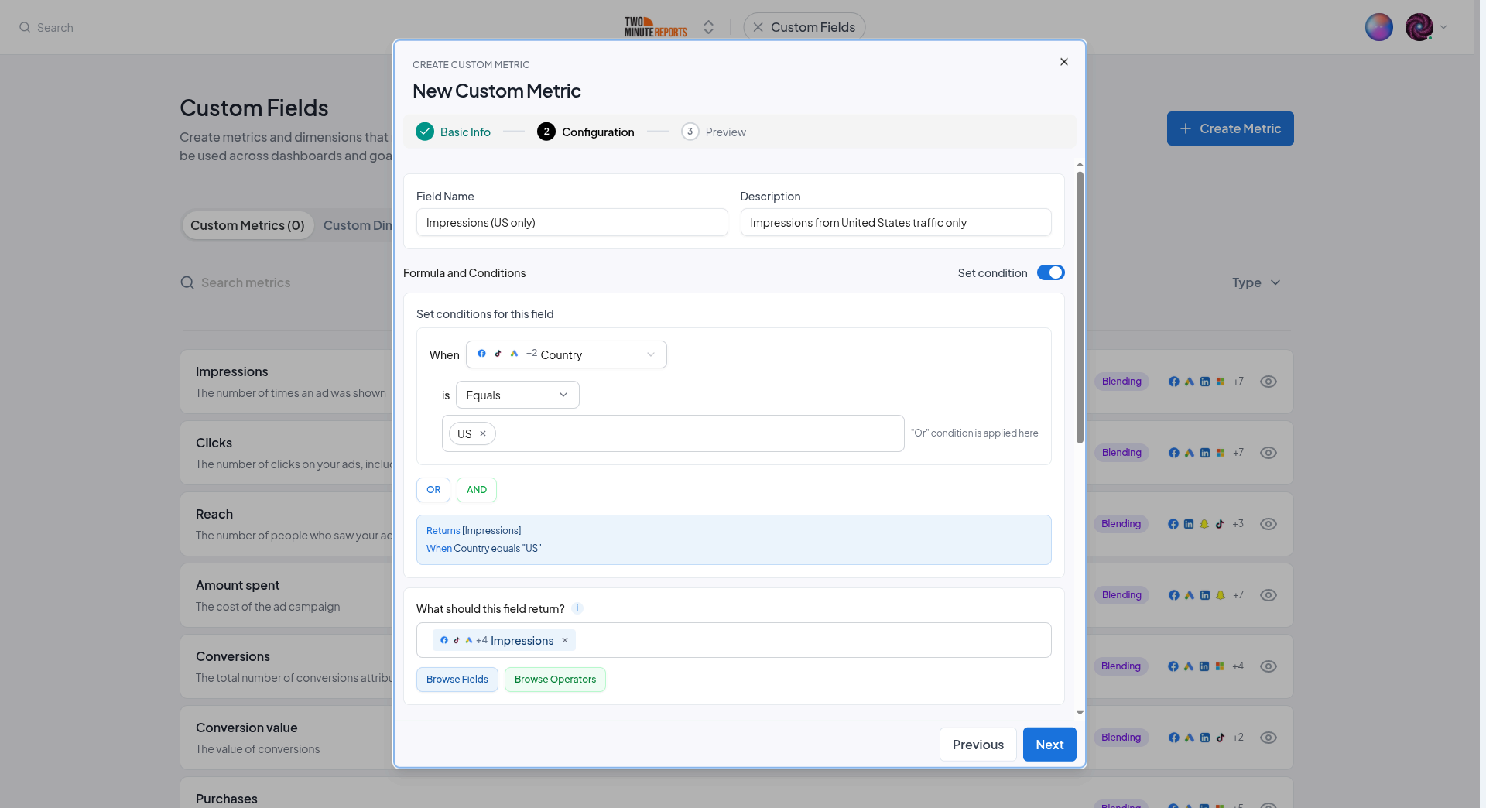Screen dimensions: 1486x808
Task: Click LinkedIn icon in Amount spent row
Action: pos(1205,595)
